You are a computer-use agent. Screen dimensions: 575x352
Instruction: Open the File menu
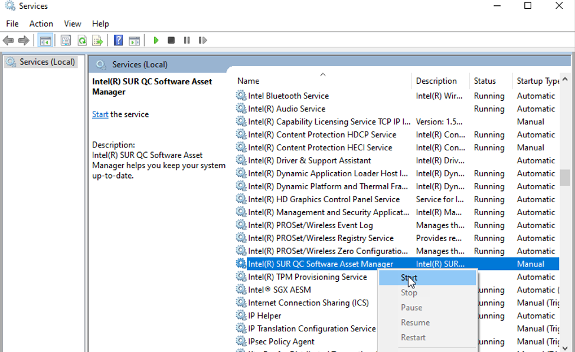(x=12, y=24)
